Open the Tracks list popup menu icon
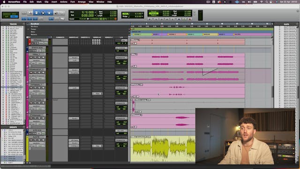 coord(24,24)
